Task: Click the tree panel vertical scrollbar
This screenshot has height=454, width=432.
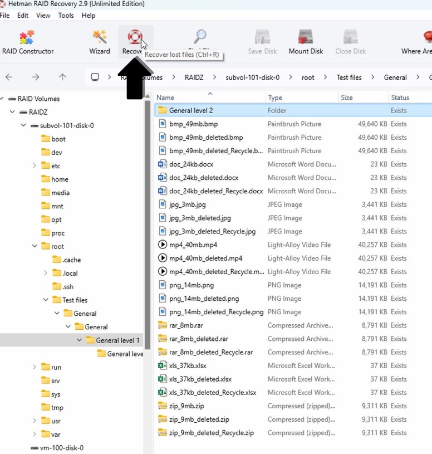Action: click(x=148, y=224)
